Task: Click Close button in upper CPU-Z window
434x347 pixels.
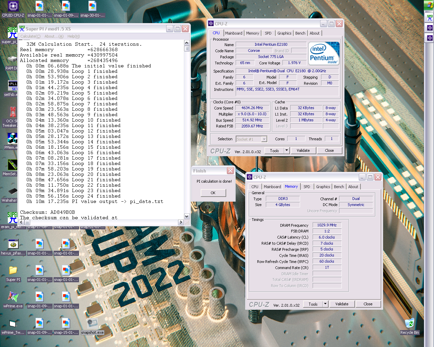Action: pos(329,150)
